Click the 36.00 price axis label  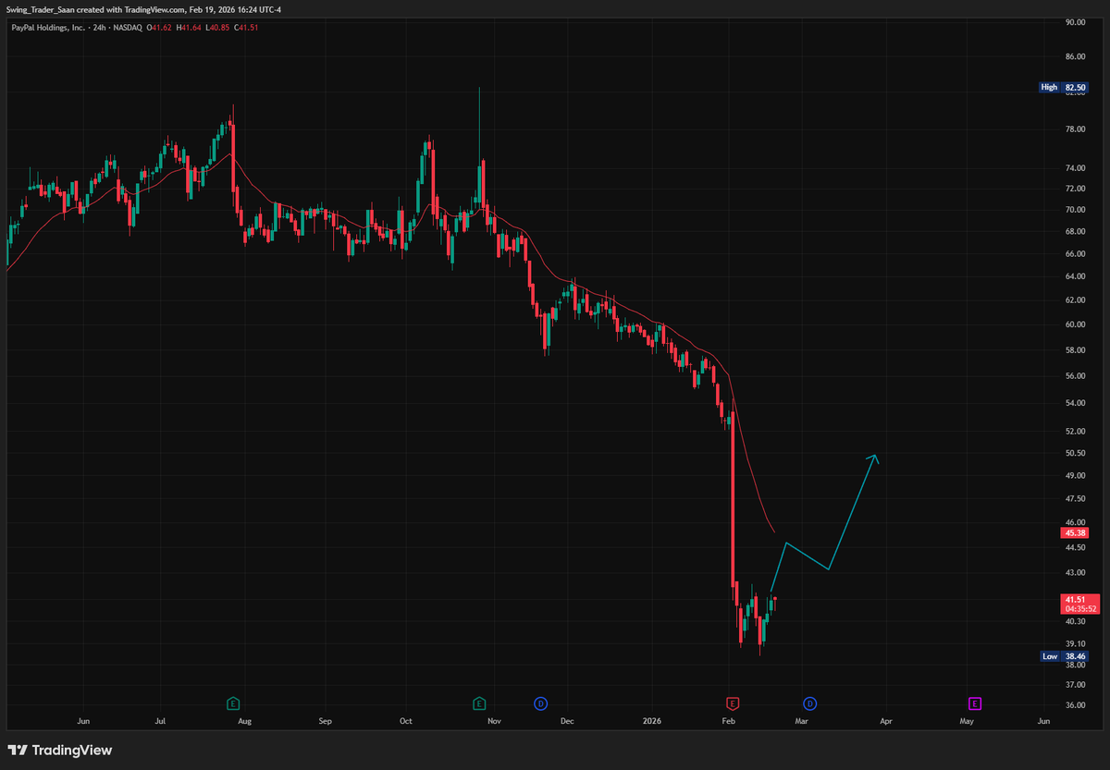pos(1075,705)
